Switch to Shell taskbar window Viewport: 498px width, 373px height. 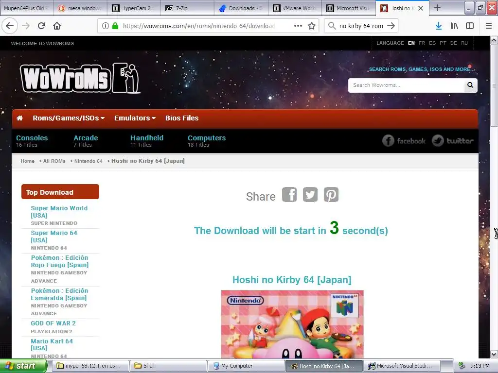(168, 366)
